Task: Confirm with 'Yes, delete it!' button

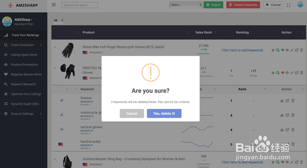Action: (164, 113)
